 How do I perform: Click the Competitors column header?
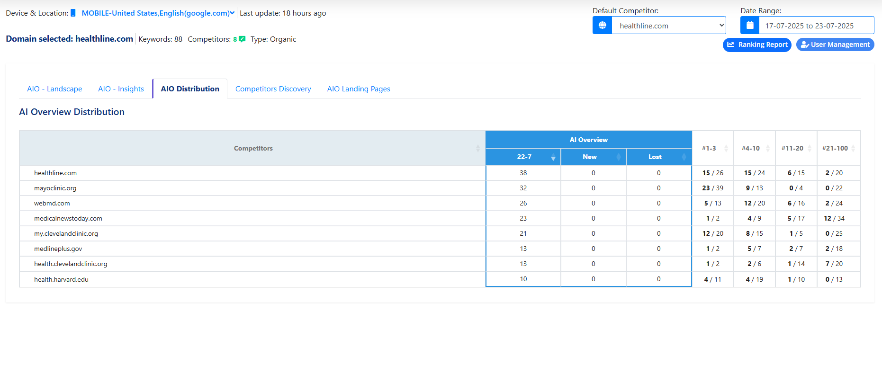point(252,148)
